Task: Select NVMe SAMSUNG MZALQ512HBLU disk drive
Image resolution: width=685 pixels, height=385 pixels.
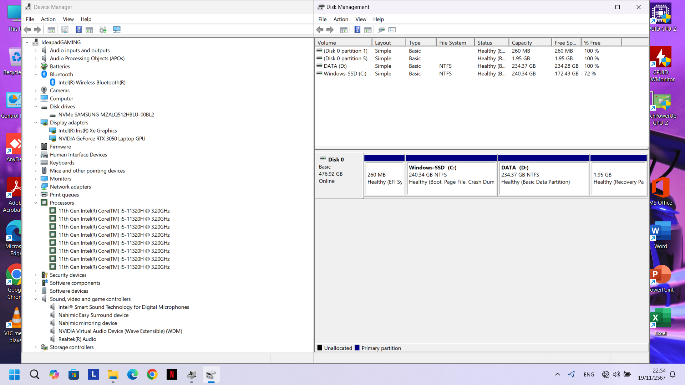Action: click(x=106, y=114)
